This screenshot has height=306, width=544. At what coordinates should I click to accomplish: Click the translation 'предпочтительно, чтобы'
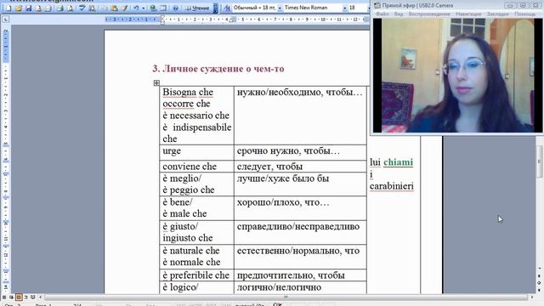[291, 275]
